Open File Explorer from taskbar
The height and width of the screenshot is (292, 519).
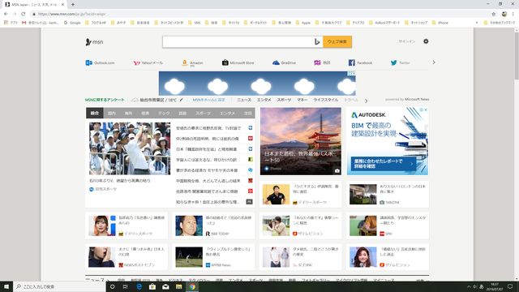tap(178, 286)
